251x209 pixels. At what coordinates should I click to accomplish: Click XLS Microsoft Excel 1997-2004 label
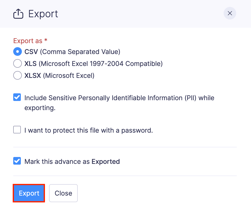[x=93, y=63]
